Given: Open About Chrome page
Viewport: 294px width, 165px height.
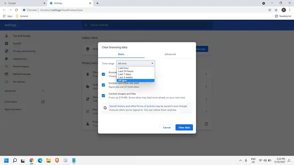Looking at the screenshot, I should pos(12,109).
